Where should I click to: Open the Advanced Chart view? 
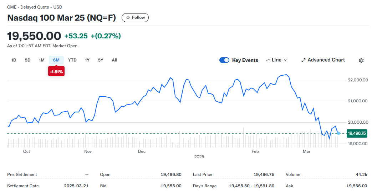[x=323, y=60]
